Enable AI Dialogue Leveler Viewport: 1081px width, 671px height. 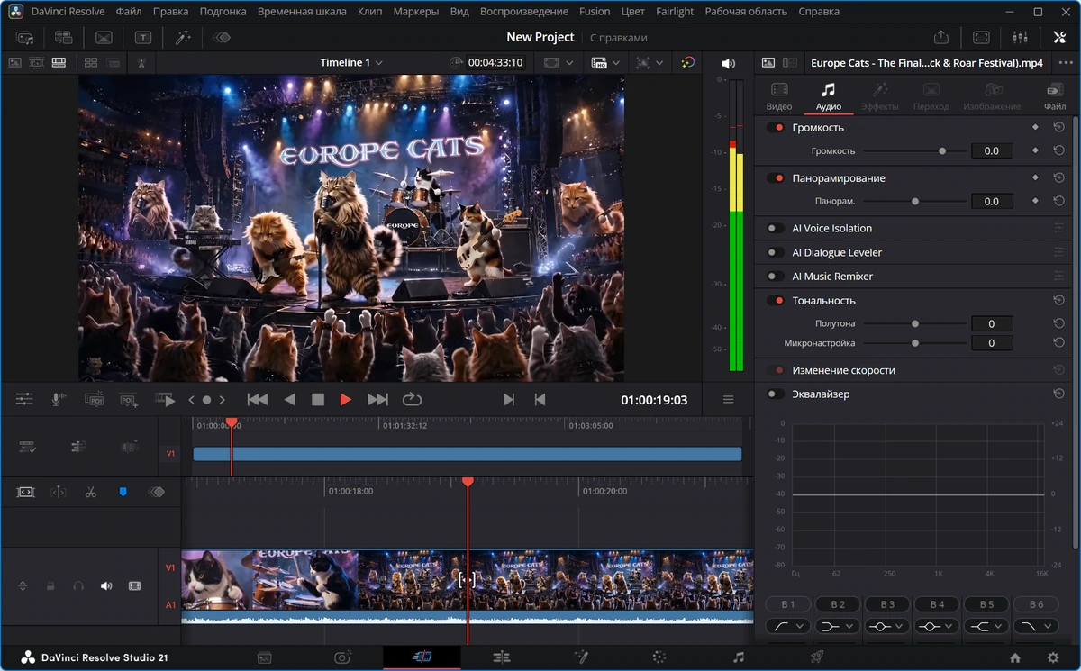click(x=775, y=253)
